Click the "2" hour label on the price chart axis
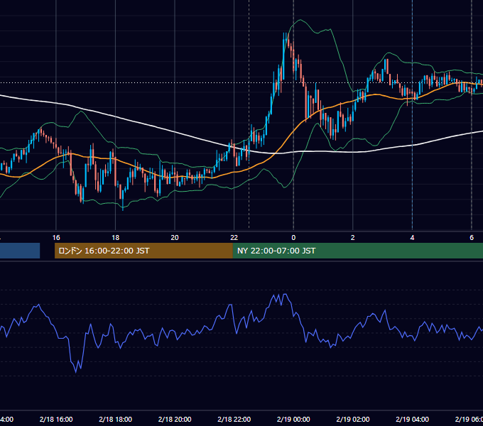The width and height of the screenshot is (483, 426). [353, 238]
